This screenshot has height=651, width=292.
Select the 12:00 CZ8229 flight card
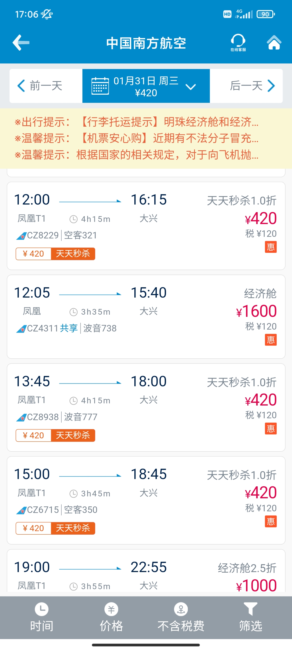tap(146, 226)
